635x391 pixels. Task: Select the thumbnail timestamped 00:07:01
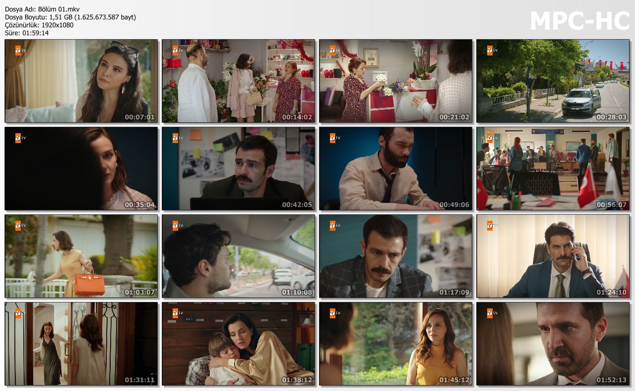click(81, 81)
